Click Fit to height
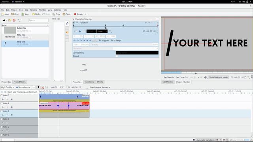Screen dimensions: 253x142 (116, 41)
